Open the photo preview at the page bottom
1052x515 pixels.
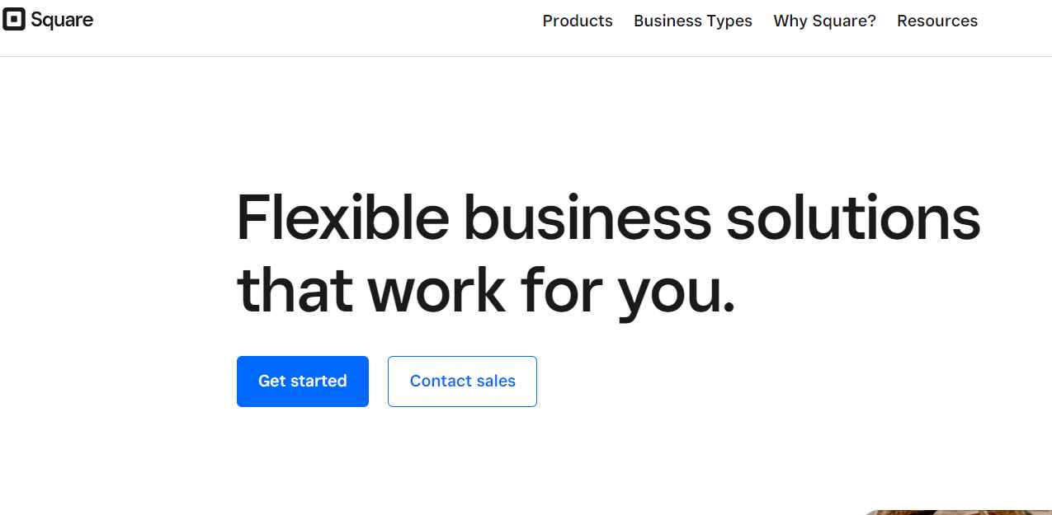click(957, 512)
